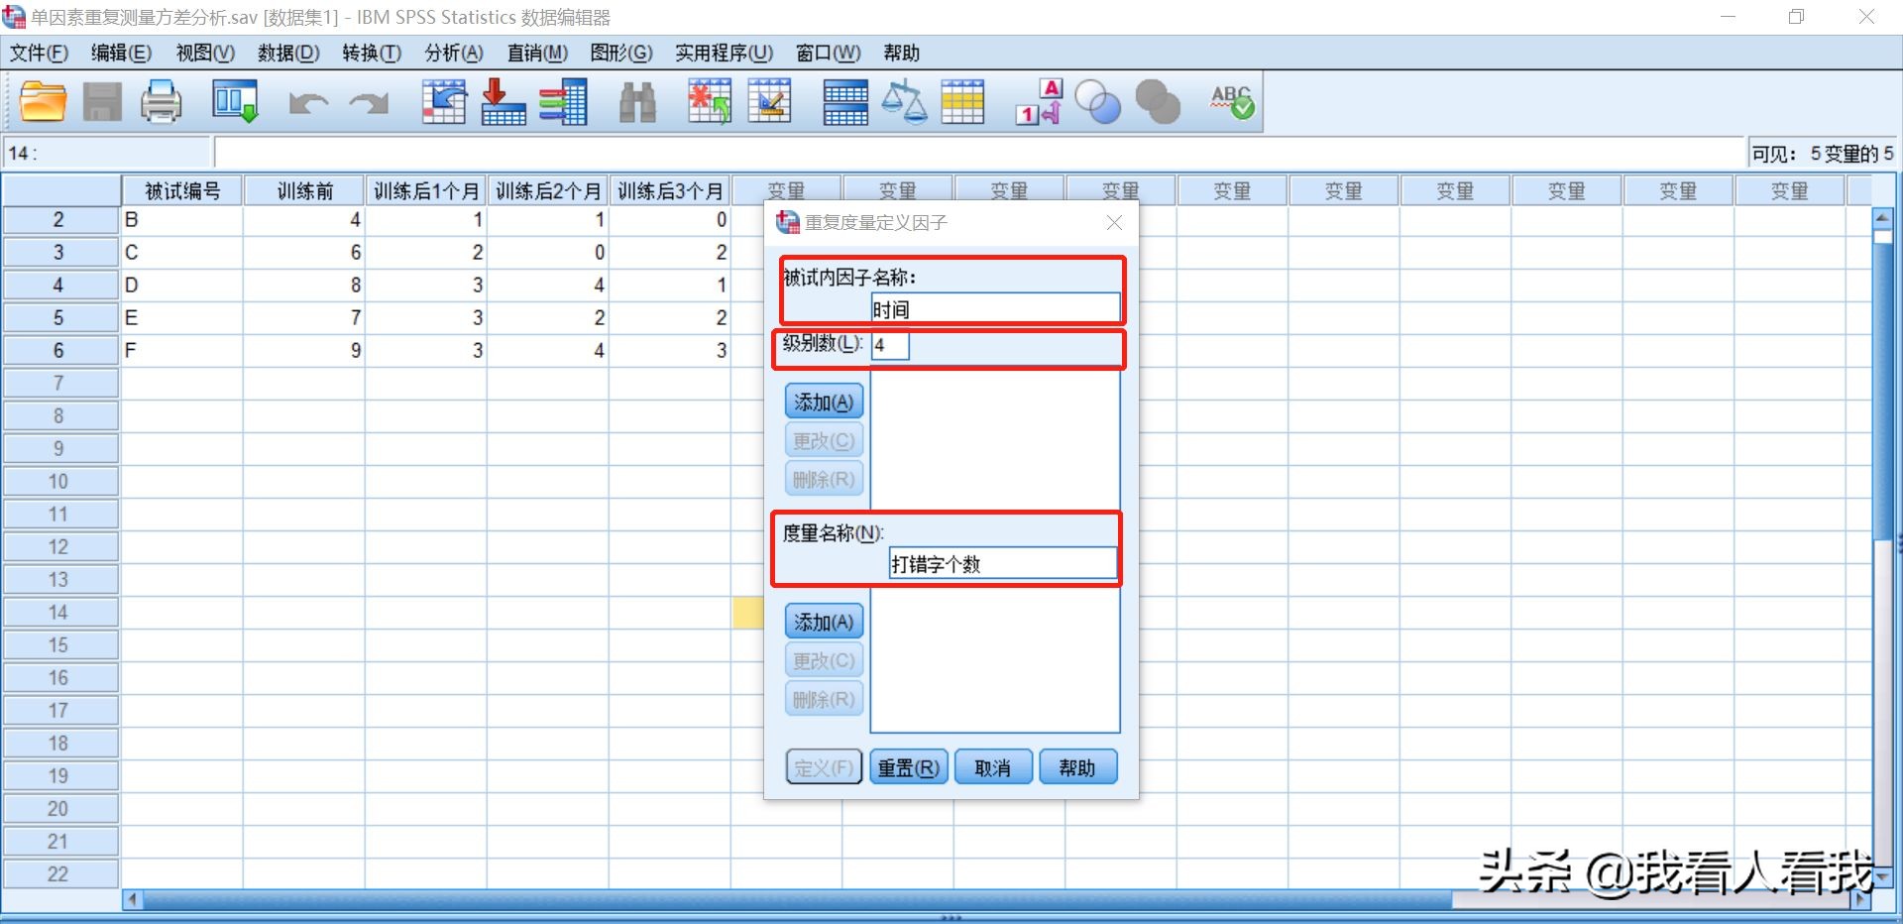Viewport: 1903px width, 924px height.
Task: Select the 训练后3个月 column header
Action: click(670, 190)
